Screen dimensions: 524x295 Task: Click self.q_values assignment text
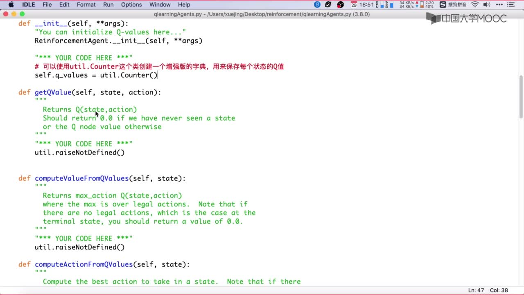coord(96,75)
